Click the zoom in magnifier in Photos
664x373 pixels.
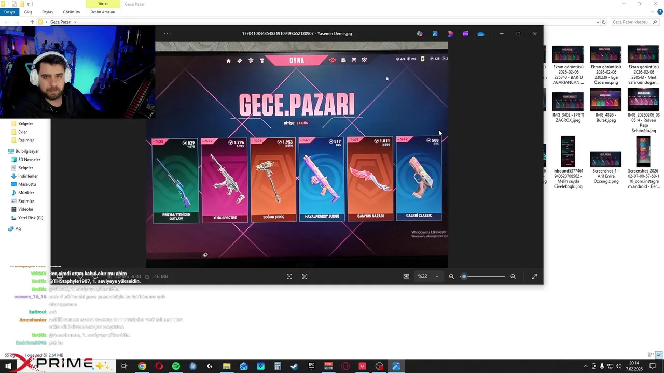click(513, 277)
